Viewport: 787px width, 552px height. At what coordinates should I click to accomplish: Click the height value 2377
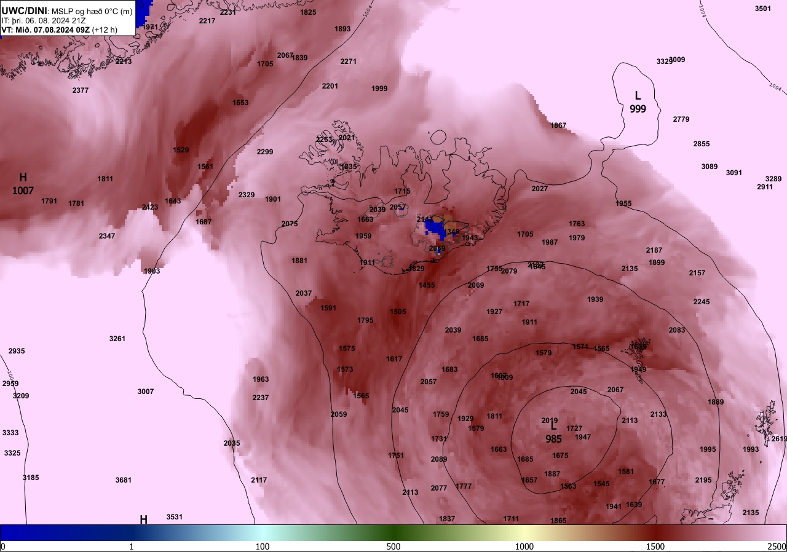81,90
